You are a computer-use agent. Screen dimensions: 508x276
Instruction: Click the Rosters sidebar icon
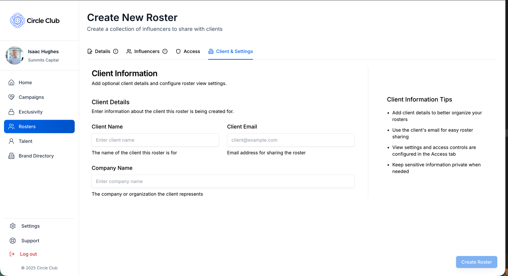(x=13, y=126)
